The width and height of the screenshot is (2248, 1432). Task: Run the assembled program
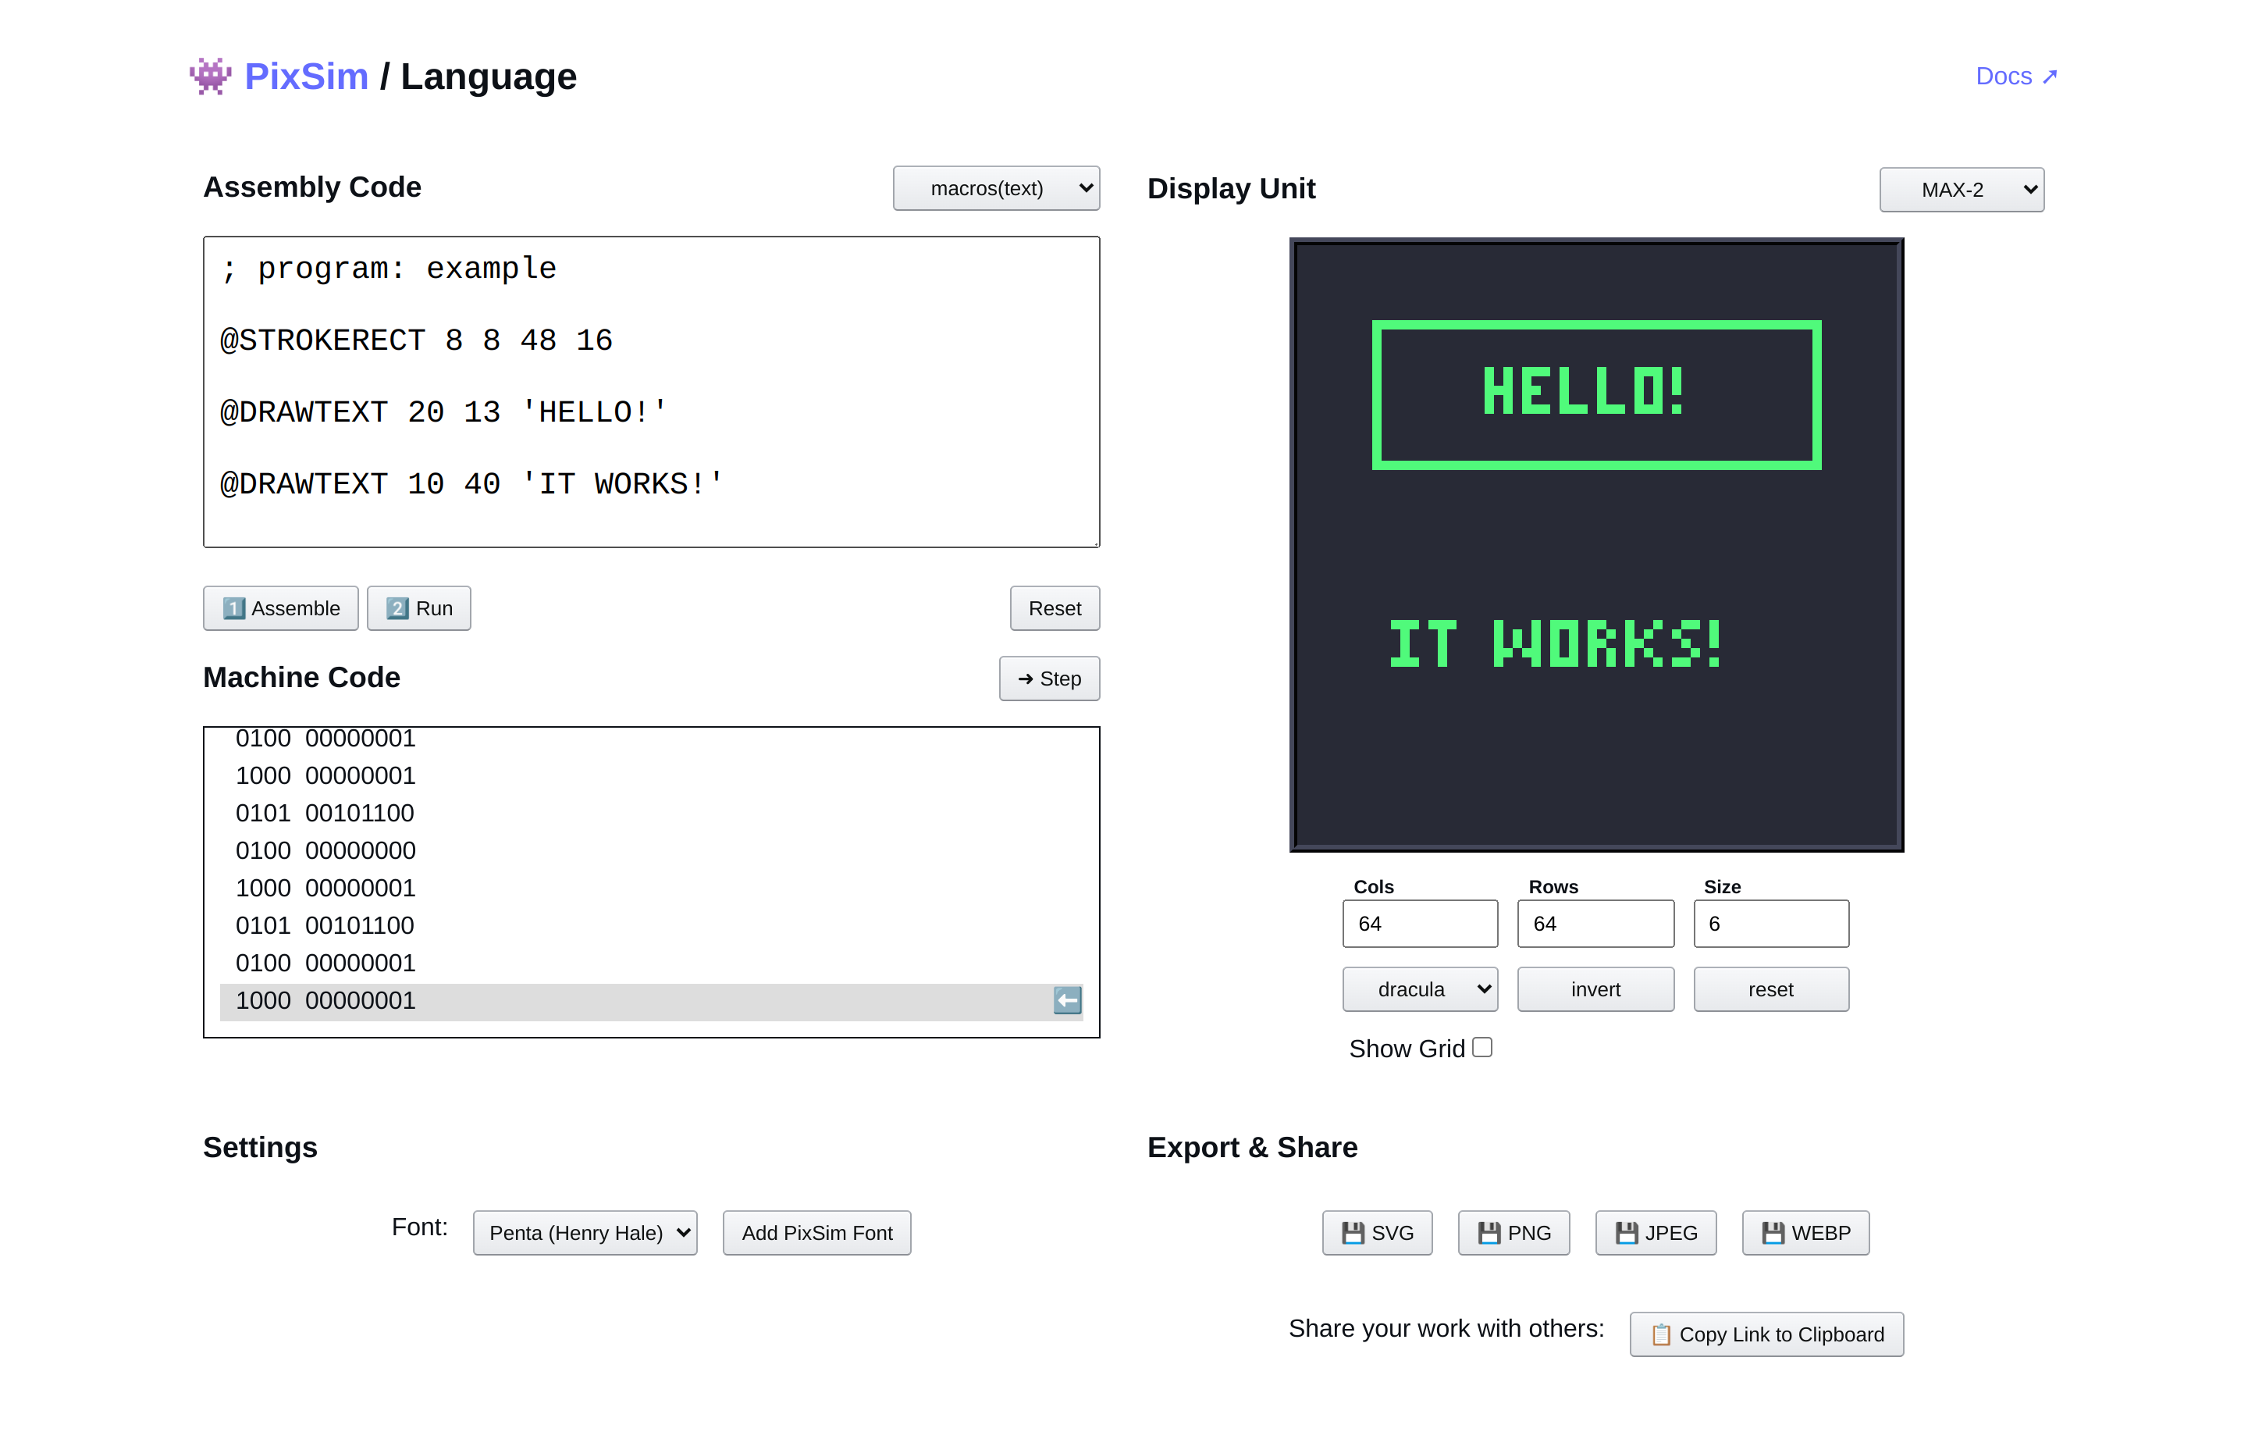click(x=419, y=608)
